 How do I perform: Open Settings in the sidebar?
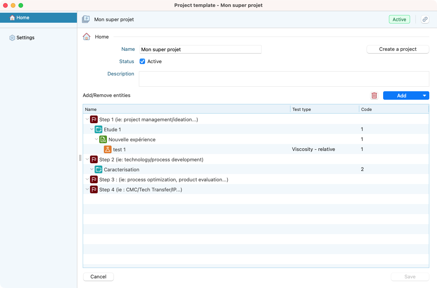point(25,38)
